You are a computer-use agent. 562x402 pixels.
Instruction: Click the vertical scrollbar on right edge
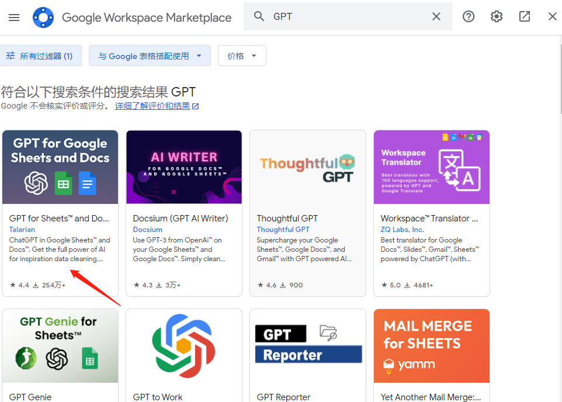coord(561,79)
